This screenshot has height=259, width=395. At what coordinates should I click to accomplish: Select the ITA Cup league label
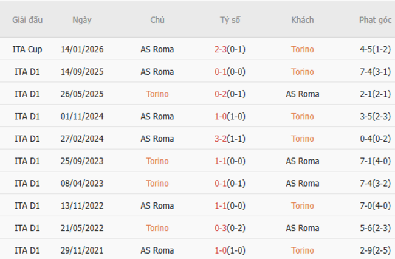[27, 49]
